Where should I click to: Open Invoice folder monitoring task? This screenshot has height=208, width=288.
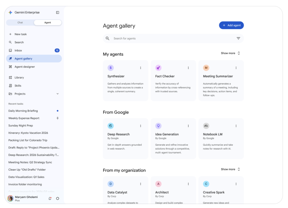(34, 184)
